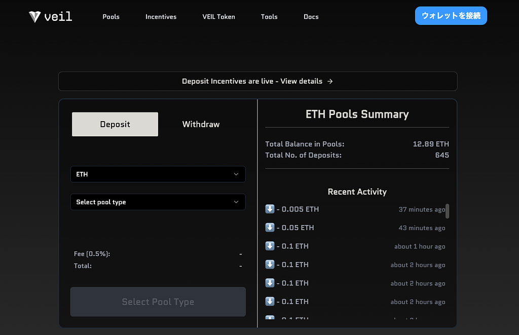The width and height of the screenshot is (519, 335).
Task: Click deposit arrow icon for 0.05 ETH
Action: pyautogui.click(x=270, y=228)
